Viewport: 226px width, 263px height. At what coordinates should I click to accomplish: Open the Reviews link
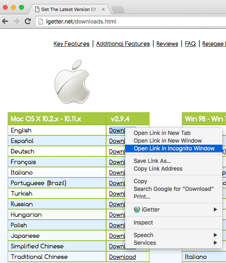point(167,44)
